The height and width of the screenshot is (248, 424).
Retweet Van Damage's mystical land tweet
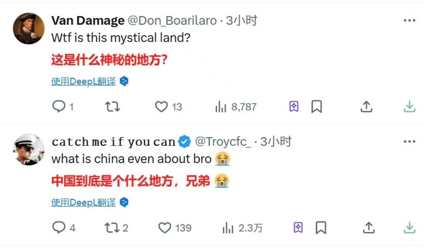(x=112, y=106)
